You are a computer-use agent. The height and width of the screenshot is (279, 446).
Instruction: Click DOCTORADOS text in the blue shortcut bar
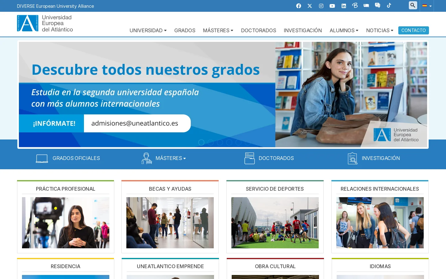276,158
